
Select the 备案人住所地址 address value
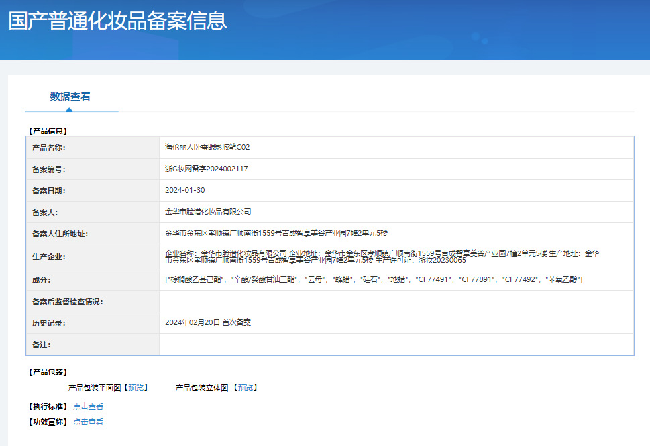click(x=276, y=233)
